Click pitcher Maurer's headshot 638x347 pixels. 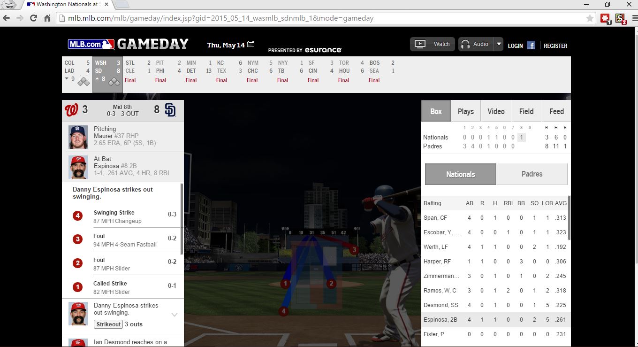click(78, 137)
